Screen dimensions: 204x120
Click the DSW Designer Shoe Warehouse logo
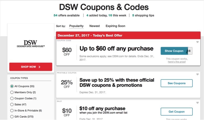pyautogui.click(x=31, y=44)
